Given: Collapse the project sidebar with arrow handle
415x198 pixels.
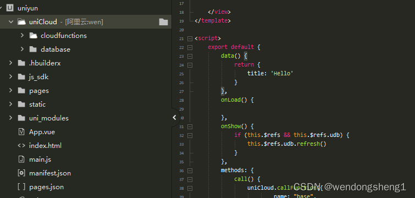Looking at the screenshot, I should [x=174, y=118].
